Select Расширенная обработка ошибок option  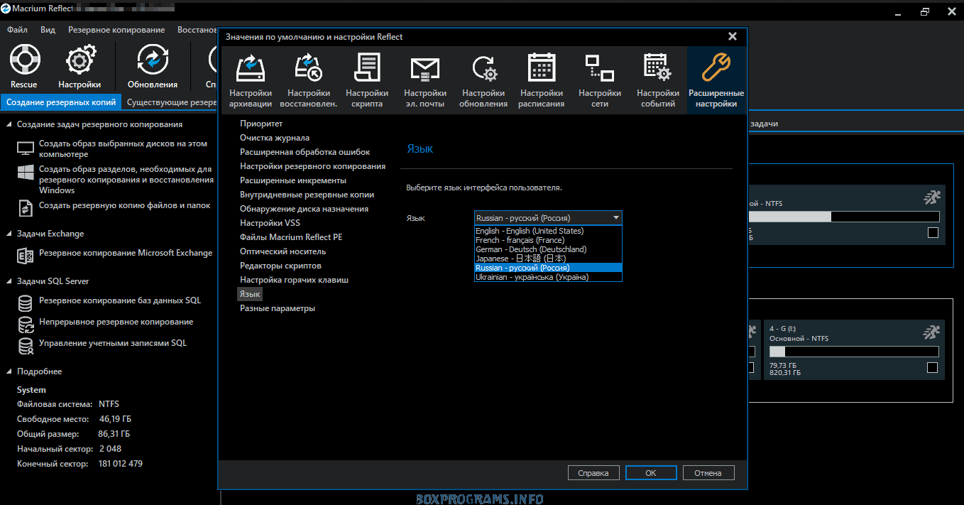click(305, 152)
